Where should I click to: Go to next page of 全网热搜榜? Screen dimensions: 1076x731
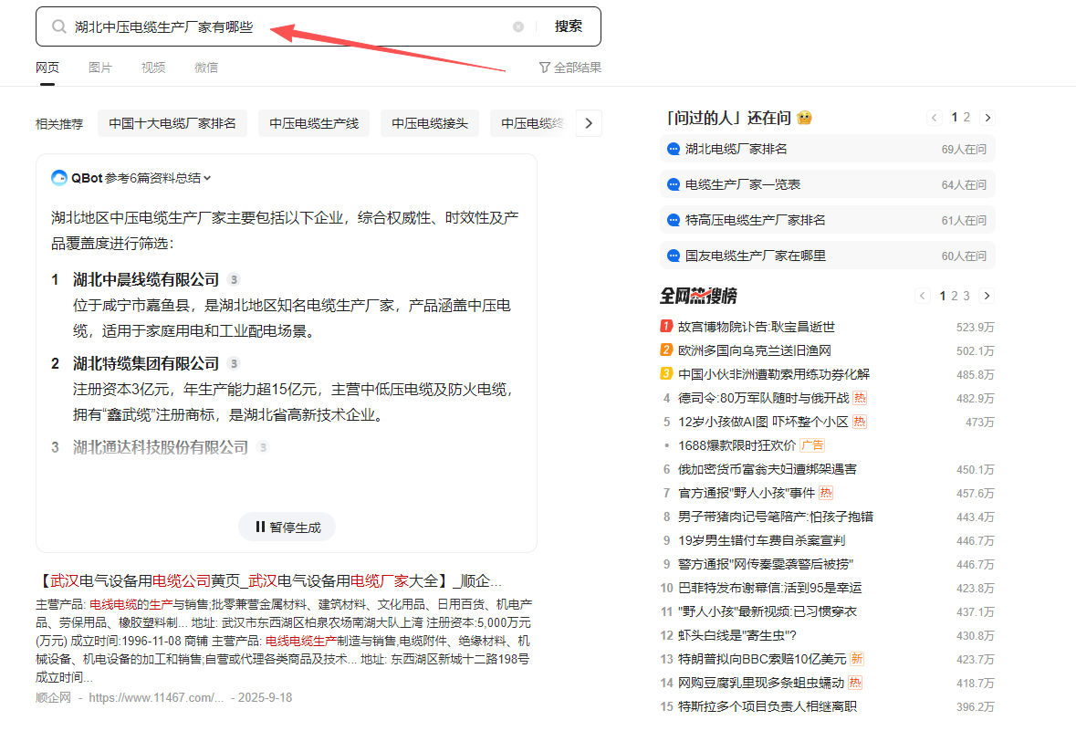tap(987, 296)
